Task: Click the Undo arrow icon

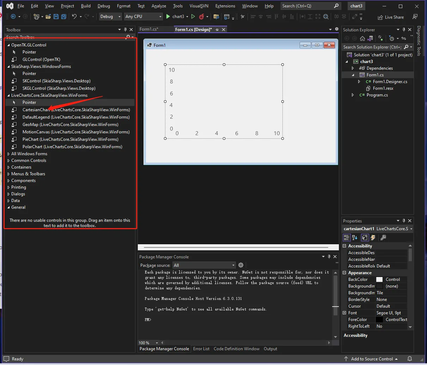Action: pyautogui.click(x=74, y=17)
